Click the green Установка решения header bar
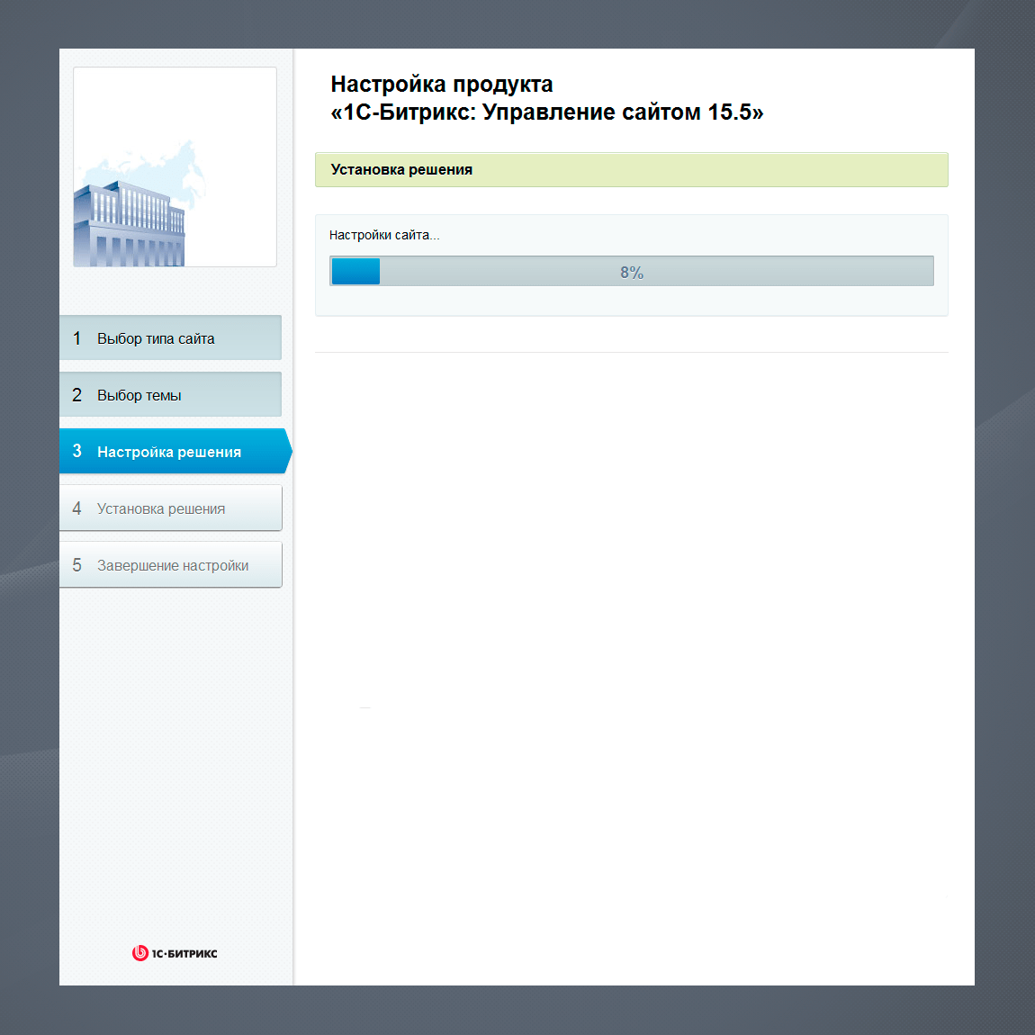1035x1035 pixels. pyautogui.click(x=630, y=170)
